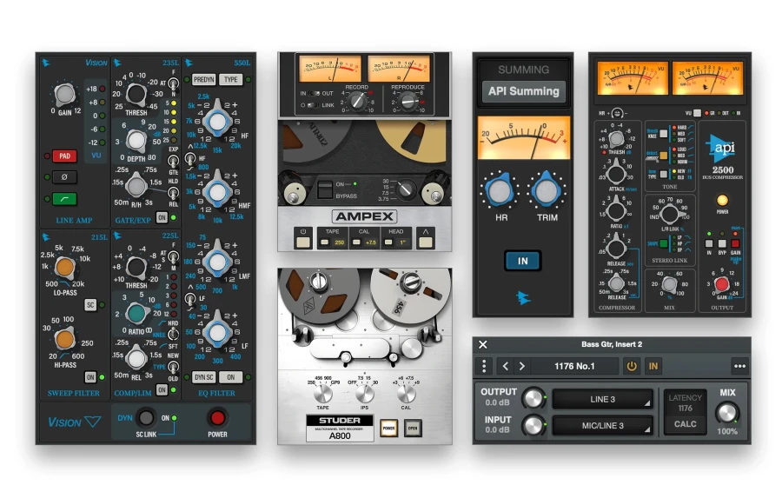Click the Ampex ON/BYPASS rocker switch
The height and width of the screenshot is (498, 782).
325,190
